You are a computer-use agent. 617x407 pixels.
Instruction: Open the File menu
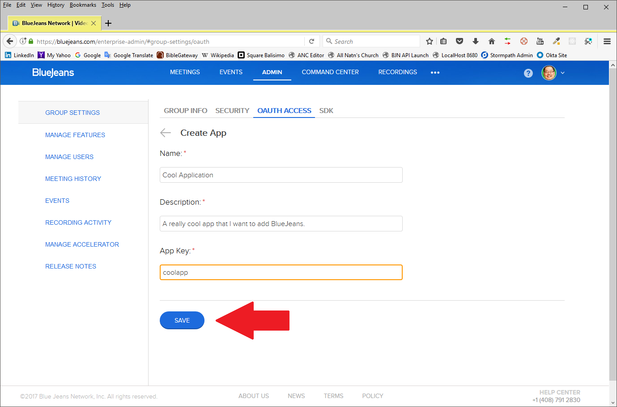pyautogui.click(x=7, y=5)
